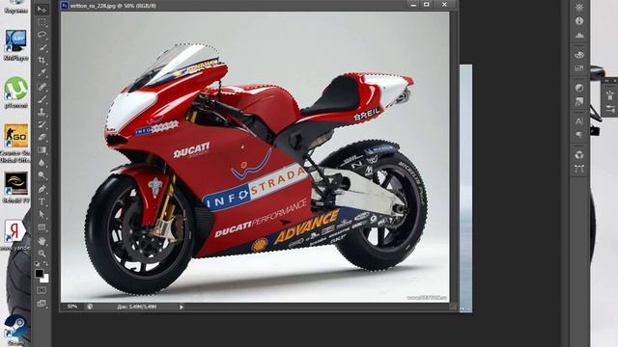Click the white background color swatch
Viewport: 618px width, 347px height.
[x=45, y=279]
